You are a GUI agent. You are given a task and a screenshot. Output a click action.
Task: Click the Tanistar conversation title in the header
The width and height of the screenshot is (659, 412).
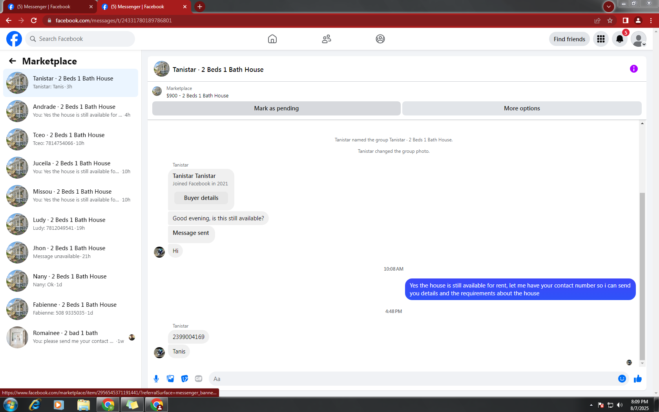tap(218, 70)
